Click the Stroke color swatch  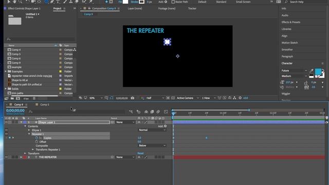(x=142, y=2)
